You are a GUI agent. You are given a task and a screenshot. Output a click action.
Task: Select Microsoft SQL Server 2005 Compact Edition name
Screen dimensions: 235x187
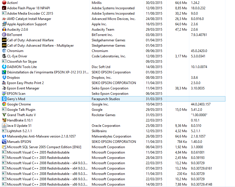[x=44, y=147]
